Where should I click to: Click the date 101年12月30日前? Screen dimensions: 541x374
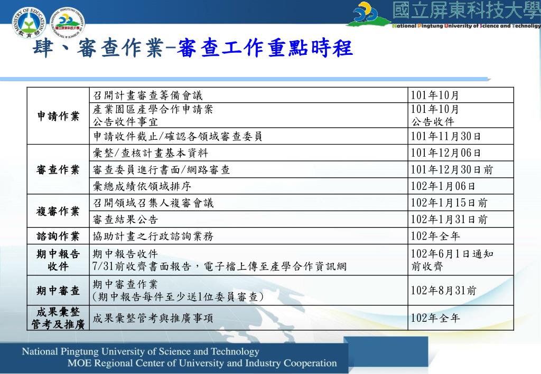click(452, 169)
